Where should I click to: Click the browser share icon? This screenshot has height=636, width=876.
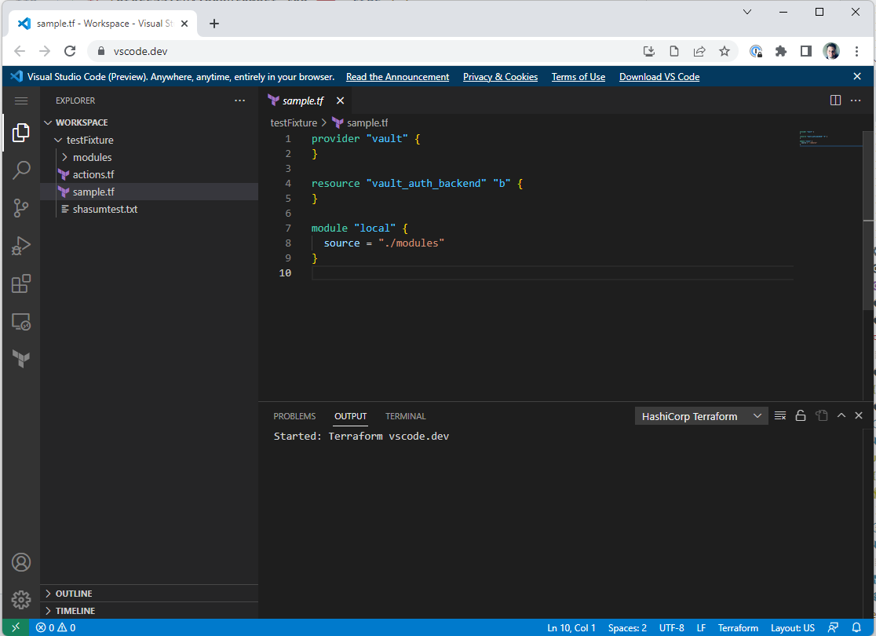tap(699, 51)
